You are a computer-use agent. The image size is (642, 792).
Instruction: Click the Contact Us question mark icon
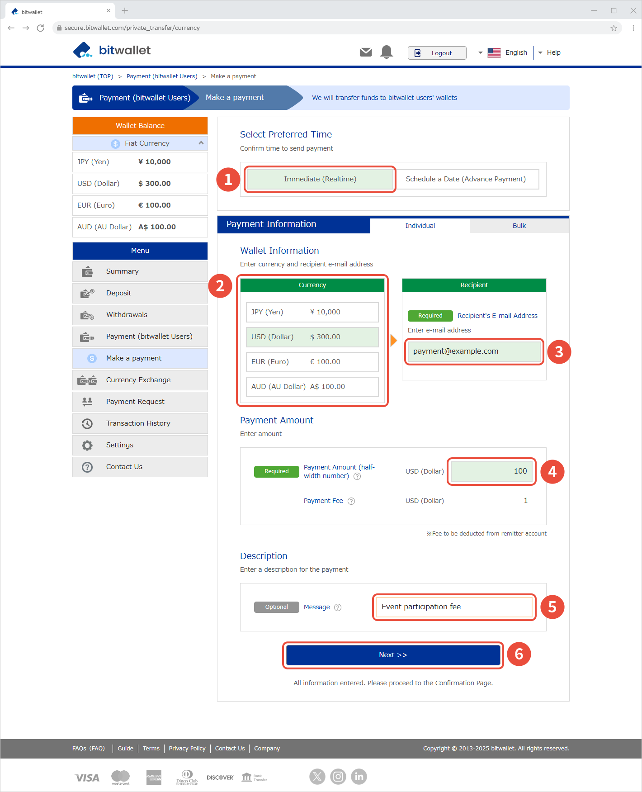87,467
